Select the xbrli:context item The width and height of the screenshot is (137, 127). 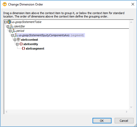point(30,40)
